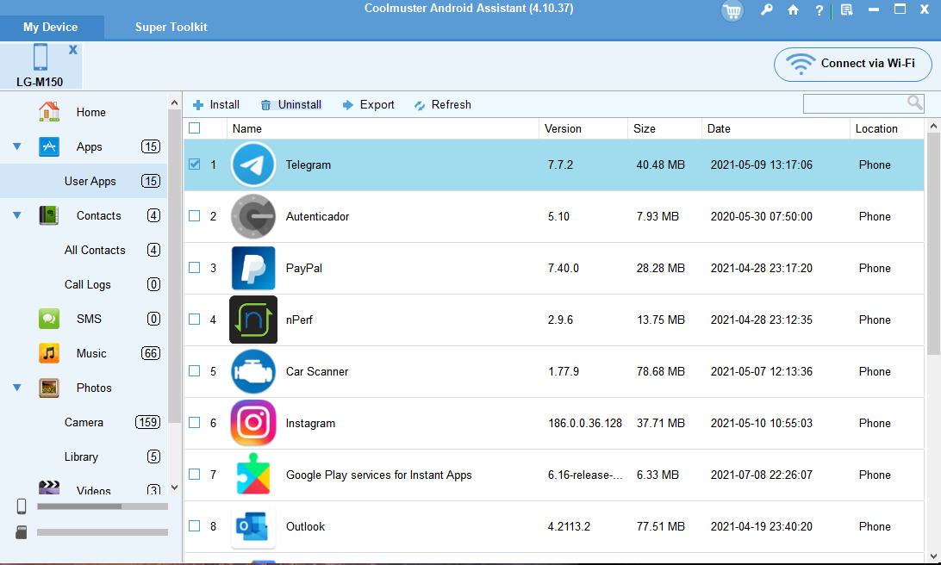Click the Telegram app icon
This screenshot has width=941, height=565.
pos(253,165)
